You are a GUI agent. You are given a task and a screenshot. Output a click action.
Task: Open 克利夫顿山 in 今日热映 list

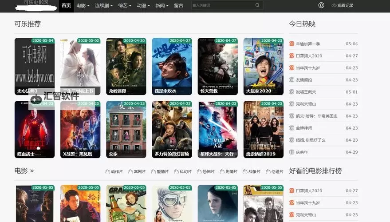coord(306,104)
